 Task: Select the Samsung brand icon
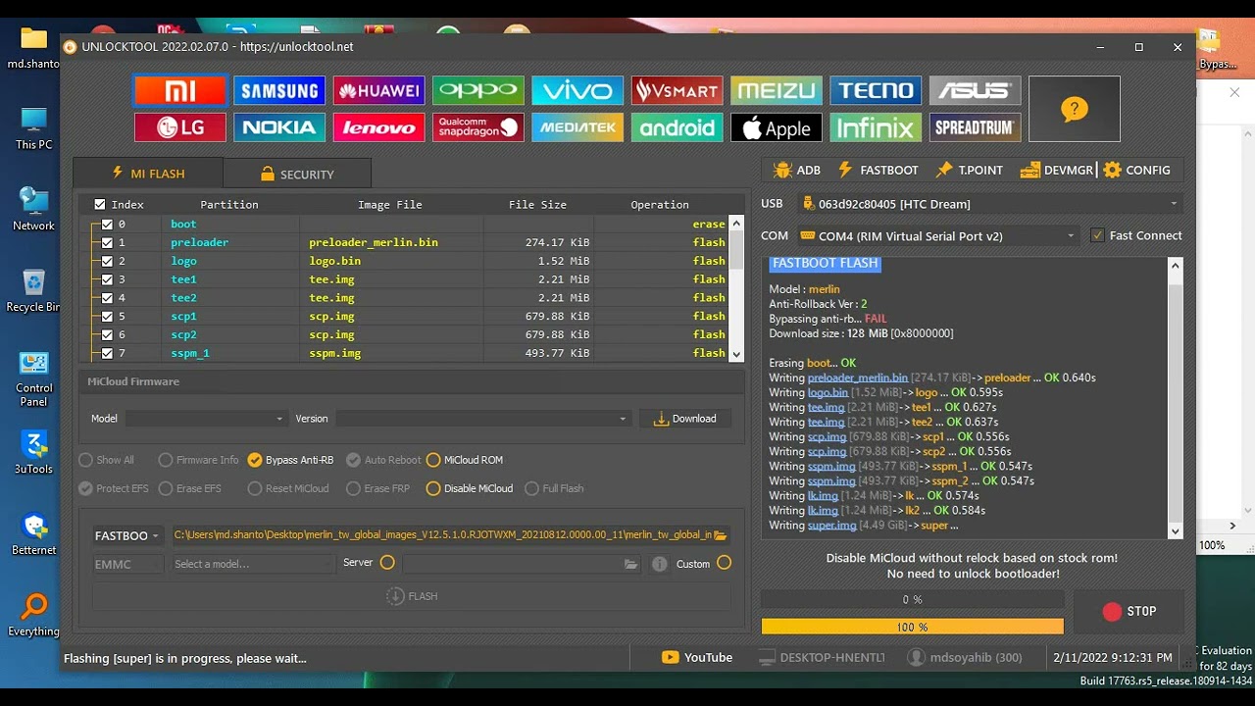tap(279, 91)
